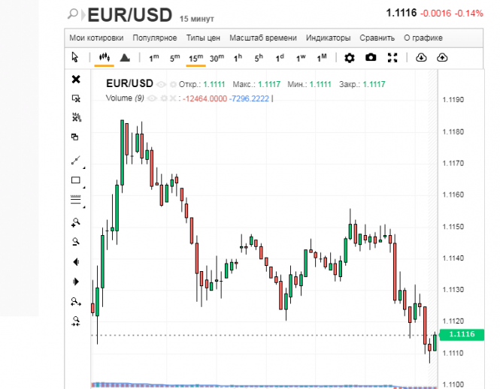
Task: Open the Индикаторы menu
Action: (x=328, y=38)
